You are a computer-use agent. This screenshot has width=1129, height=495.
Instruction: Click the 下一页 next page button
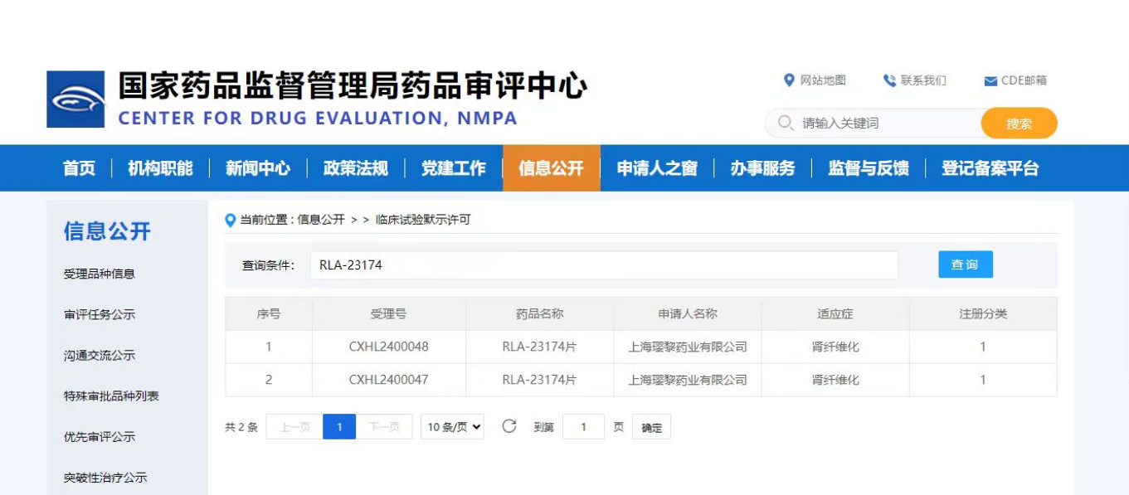pos(384,427)
